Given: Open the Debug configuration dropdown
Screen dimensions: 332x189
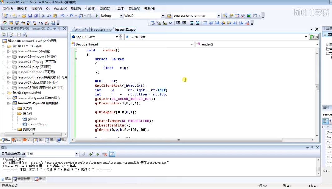Looking at the screenshot, I should coord(121,16).
